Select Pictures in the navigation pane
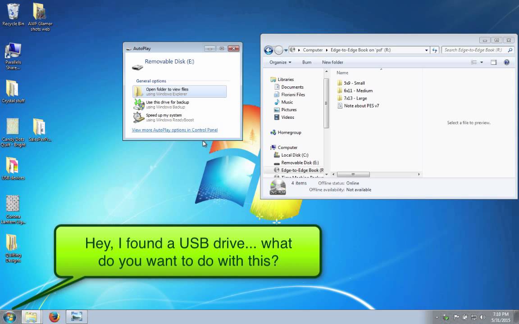Viewport: 519px width, 324px height. (285, 110)
